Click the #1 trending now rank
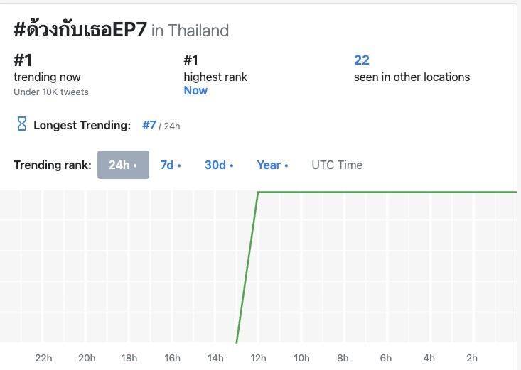The height and width of the screenshot is (370, 521). click(23, 60)
